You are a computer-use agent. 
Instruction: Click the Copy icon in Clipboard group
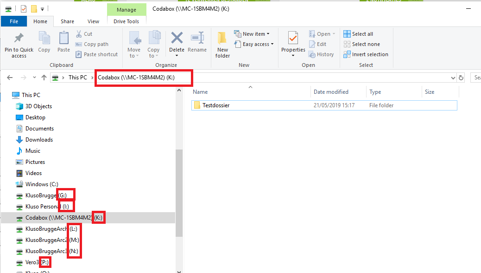click(44, 38)
